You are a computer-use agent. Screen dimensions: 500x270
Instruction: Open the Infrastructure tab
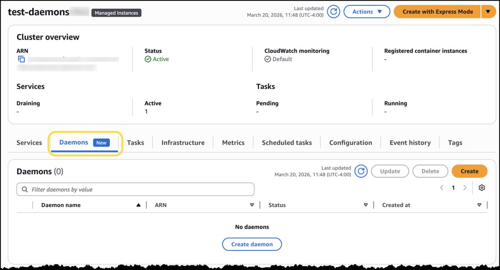[x=183, y=143]
